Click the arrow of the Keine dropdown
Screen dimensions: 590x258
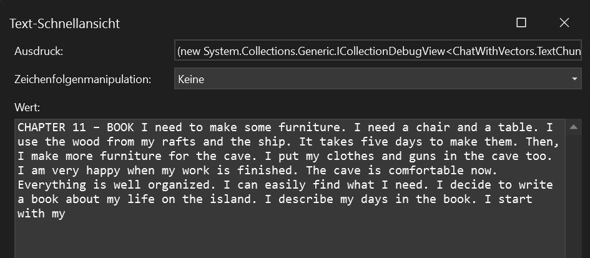[574, 79]
